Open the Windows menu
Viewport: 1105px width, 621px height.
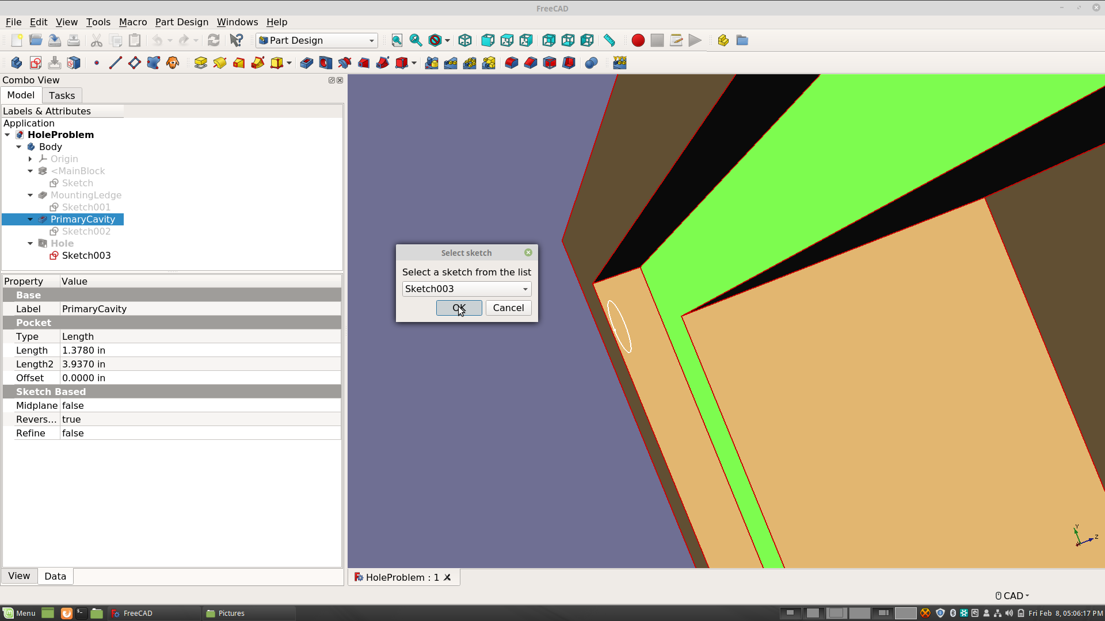pos(237,22)
